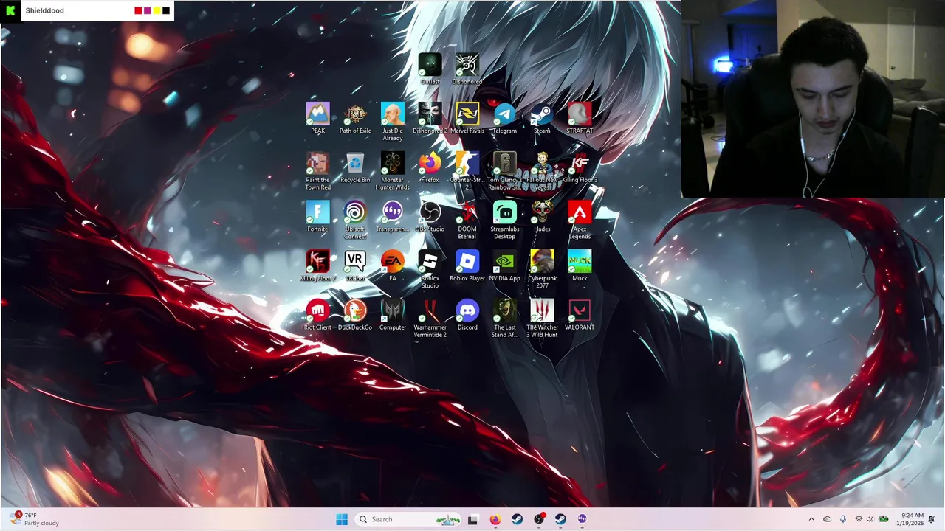Open the Wi-Fi network flyout
This screenshot has height=531, width=945.
click(859, 519)
